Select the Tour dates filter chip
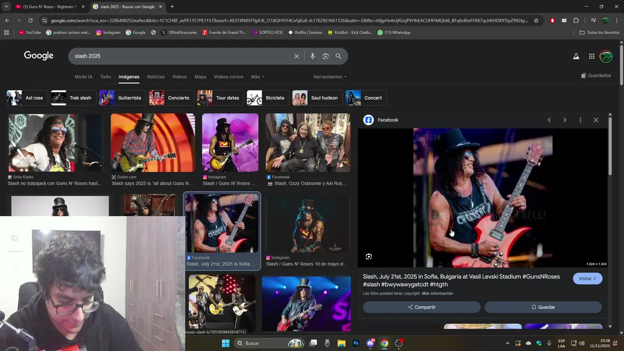The width and height of the screenshot is (624, 351). 220,98
